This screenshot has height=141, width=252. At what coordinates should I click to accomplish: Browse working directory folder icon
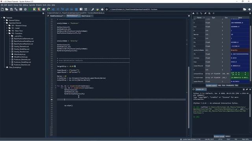pos(245,9)
